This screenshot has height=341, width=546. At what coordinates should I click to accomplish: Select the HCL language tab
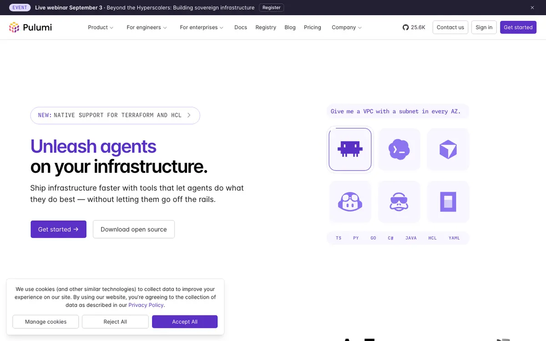[x=432, y=238]
